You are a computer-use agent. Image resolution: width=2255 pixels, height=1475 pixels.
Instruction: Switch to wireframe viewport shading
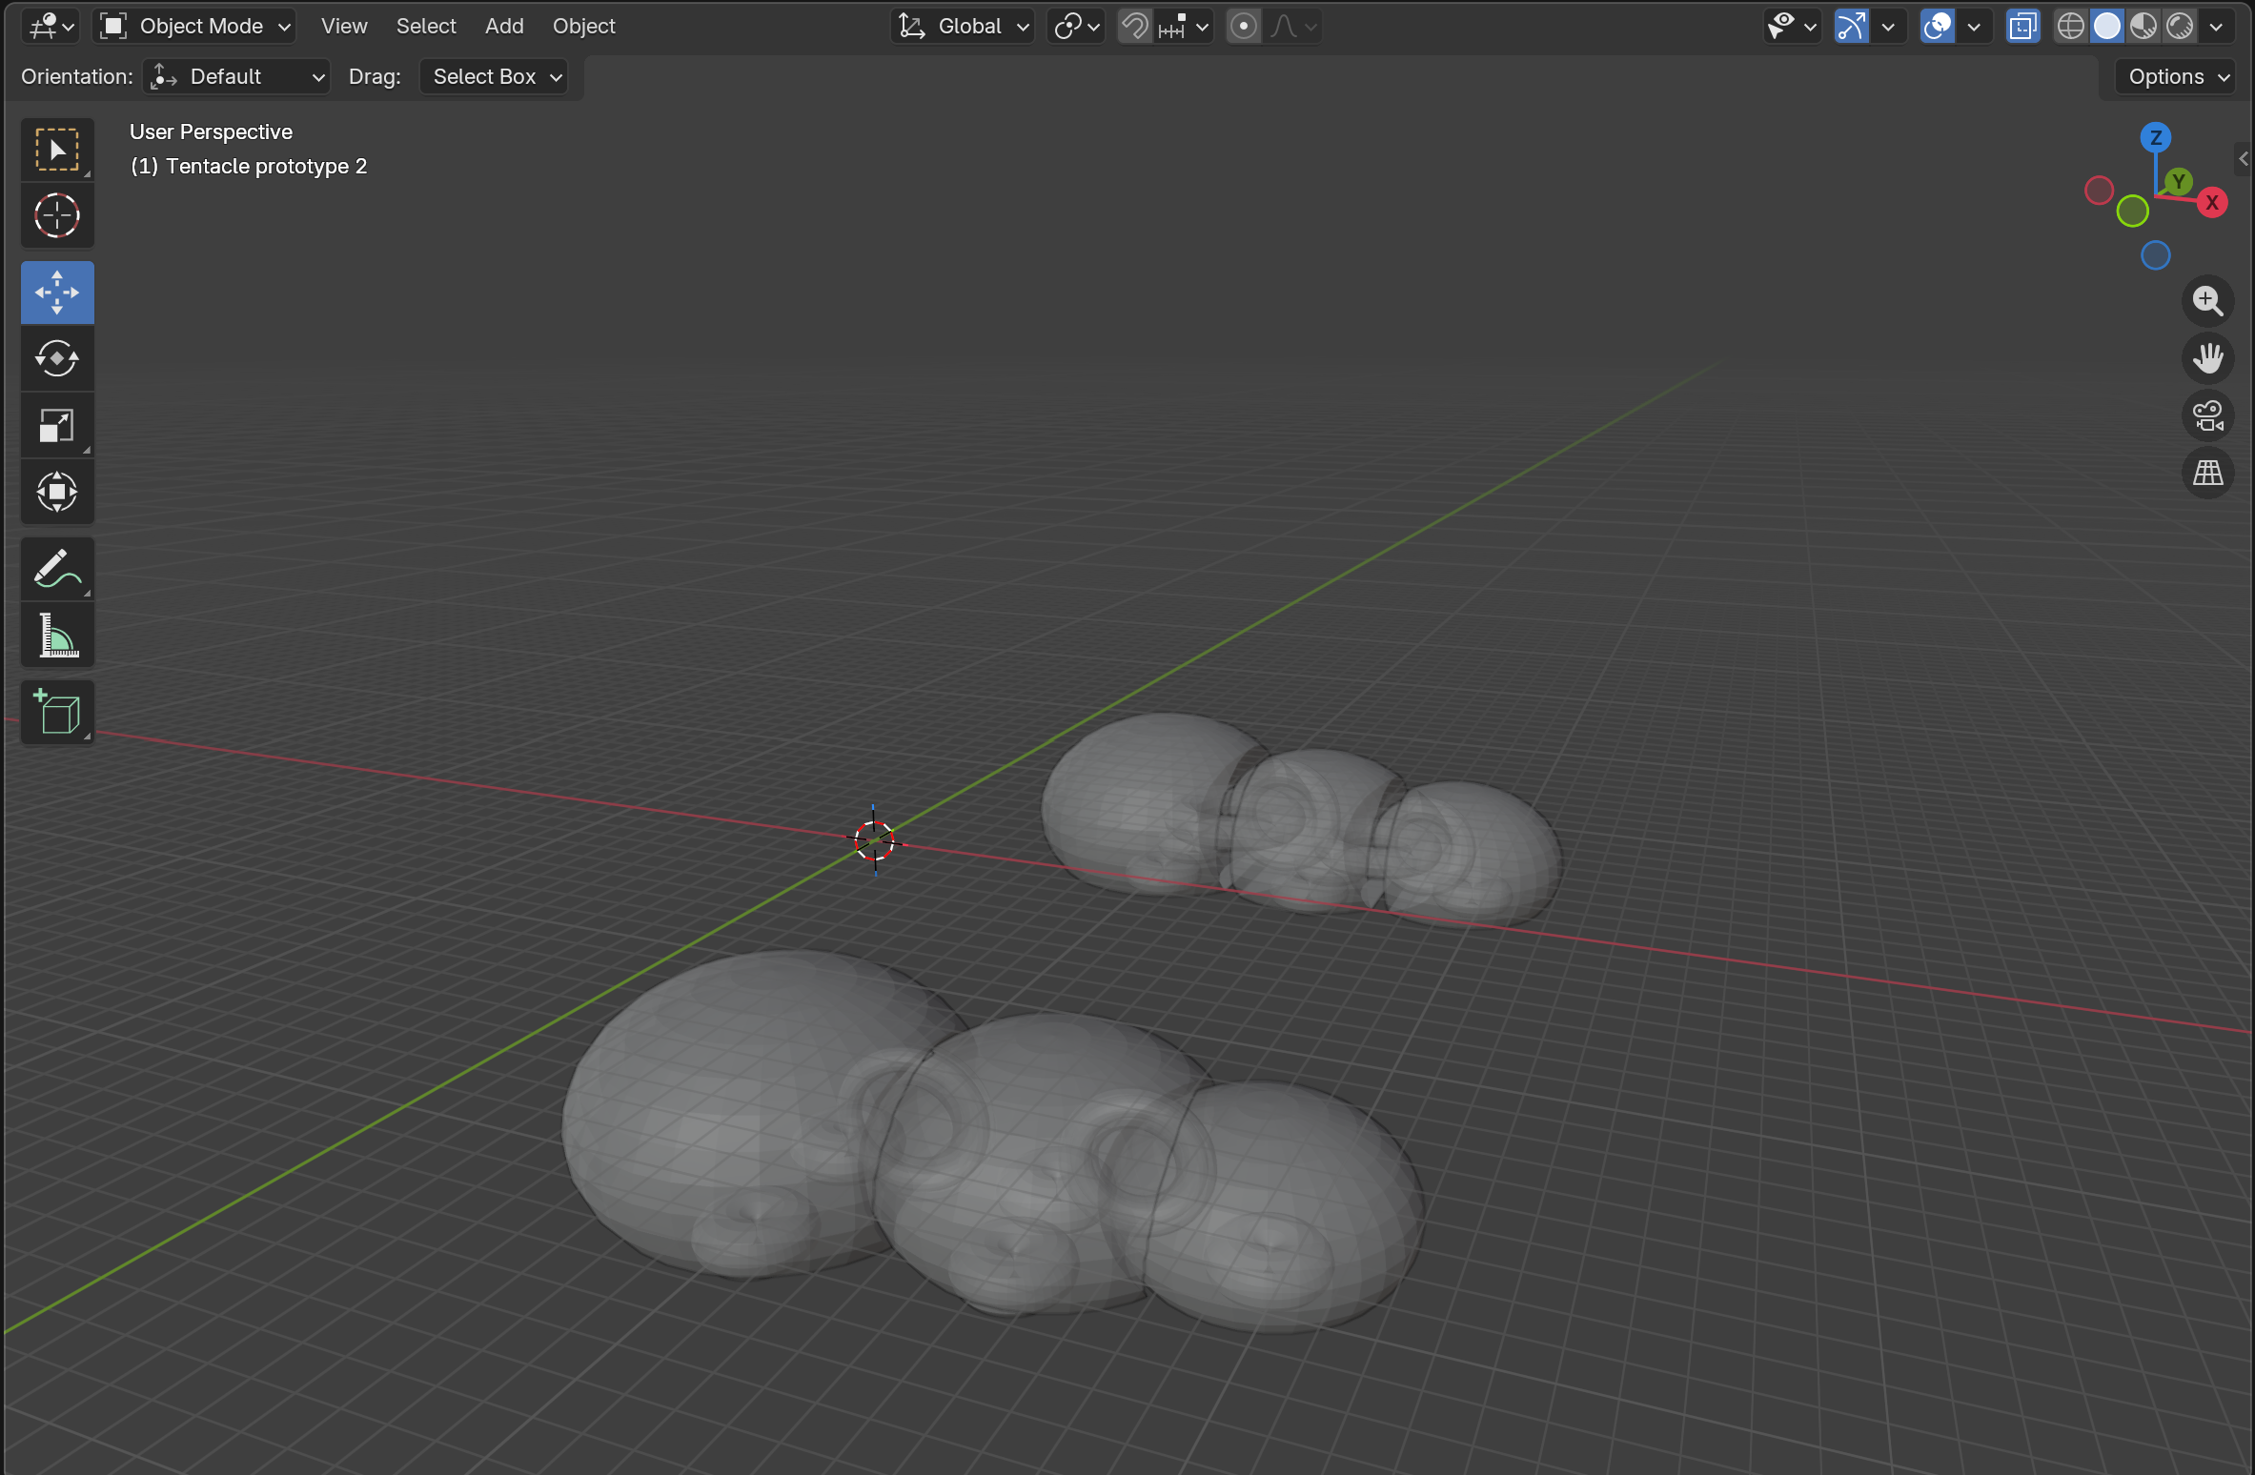click(2070, 26)
